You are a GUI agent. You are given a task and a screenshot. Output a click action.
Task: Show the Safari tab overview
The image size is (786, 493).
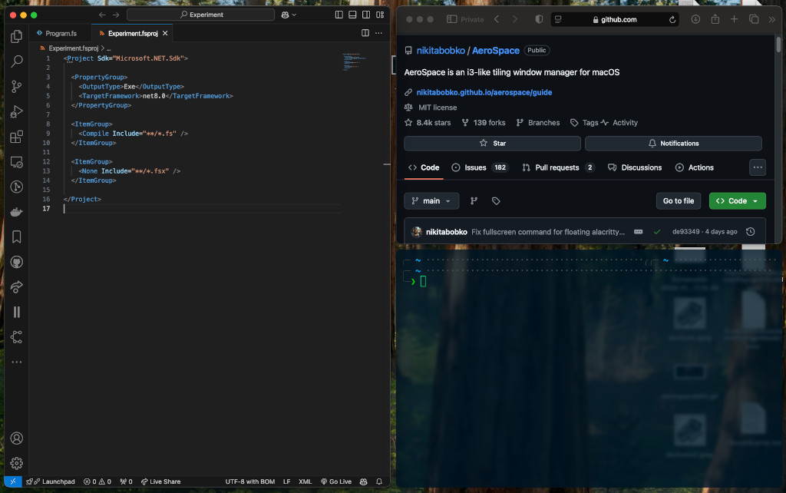click(754, 19)
